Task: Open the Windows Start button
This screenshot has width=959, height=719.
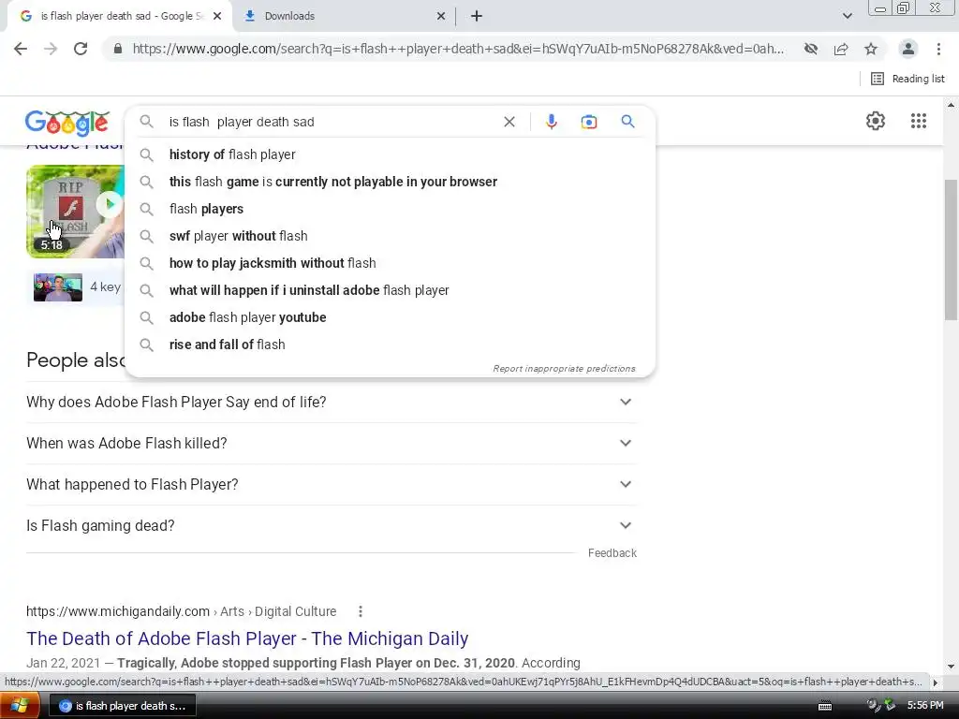Action: 19,706
